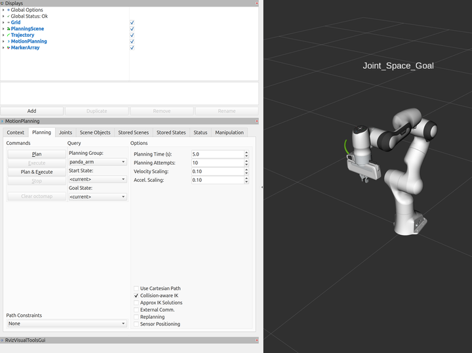
Task: Click the Global Options gear icon
Action: click(9, 10)
